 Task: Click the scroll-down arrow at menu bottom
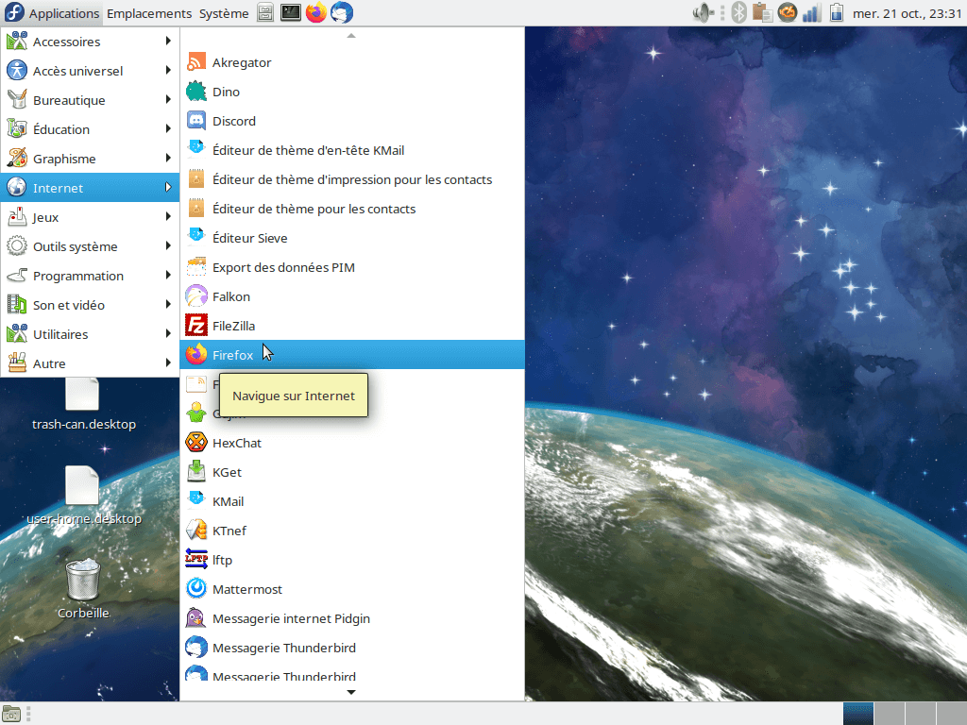(x=351, y=692)
